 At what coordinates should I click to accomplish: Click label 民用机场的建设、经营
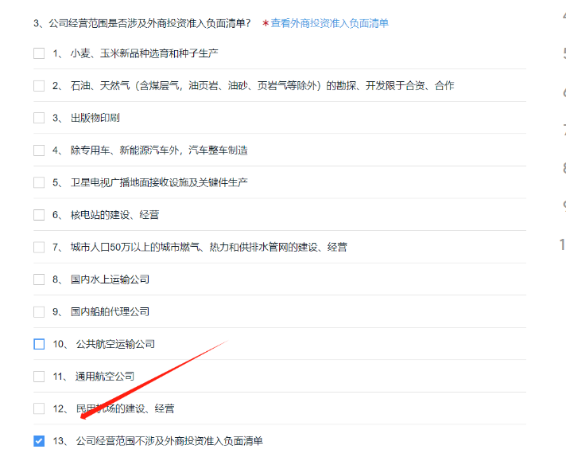pyautogui.click(x=125, y=408)
